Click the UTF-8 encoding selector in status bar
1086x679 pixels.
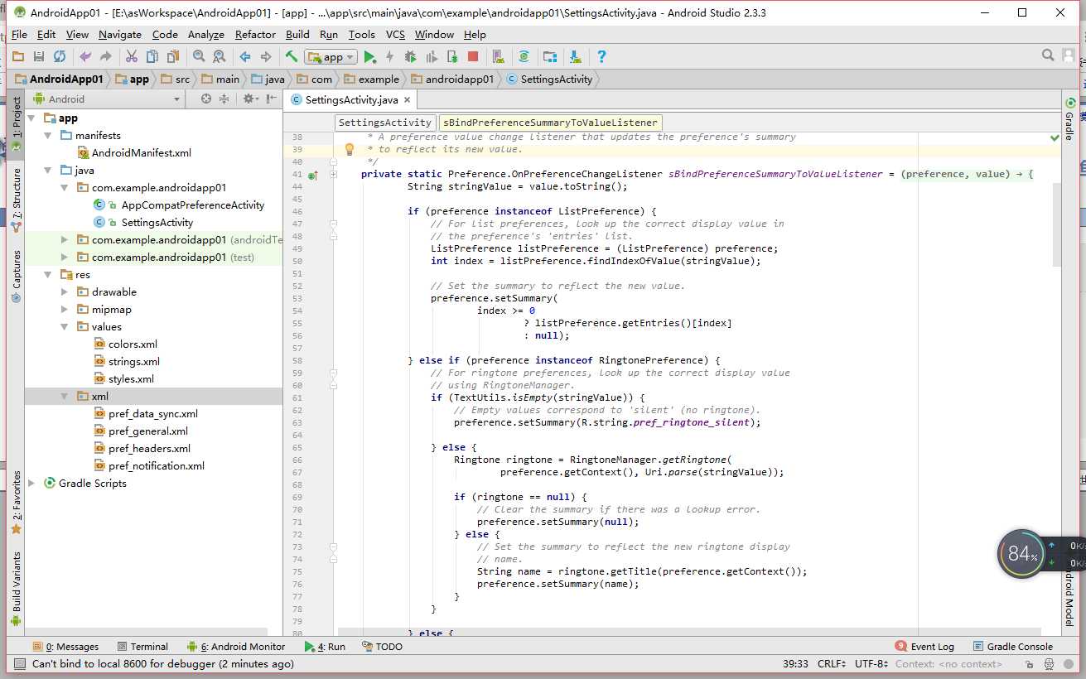click(871, 664)
